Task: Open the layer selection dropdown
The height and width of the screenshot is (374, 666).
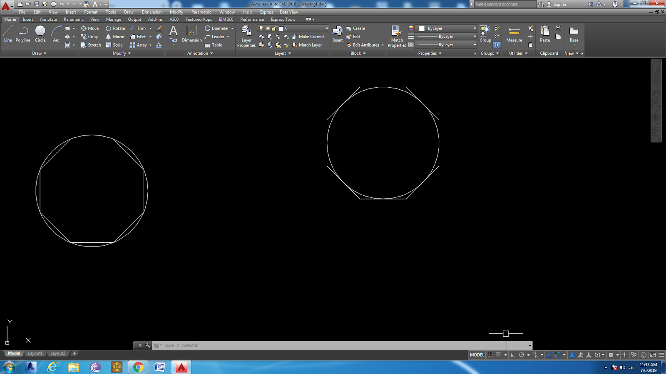Action: 327,28
